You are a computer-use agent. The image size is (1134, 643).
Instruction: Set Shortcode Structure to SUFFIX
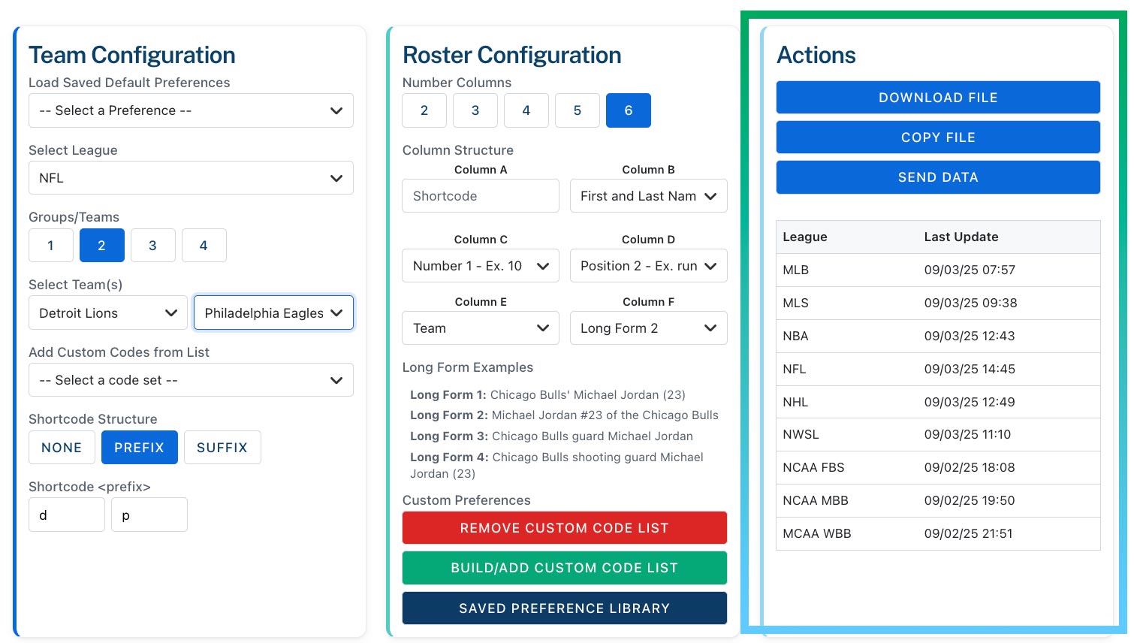[222, 447]
